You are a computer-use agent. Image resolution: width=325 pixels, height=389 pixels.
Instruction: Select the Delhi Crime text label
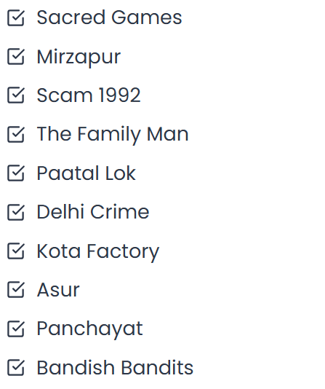(x=93, y=211)
